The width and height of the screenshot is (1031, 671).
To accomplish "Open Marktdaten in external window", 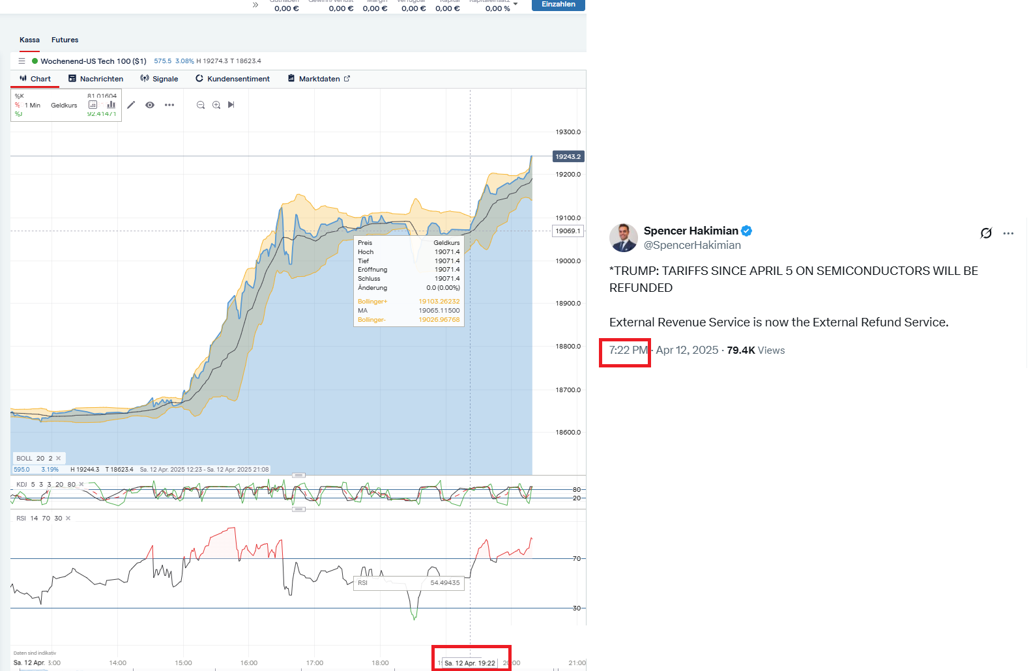I will coord(319,79).
